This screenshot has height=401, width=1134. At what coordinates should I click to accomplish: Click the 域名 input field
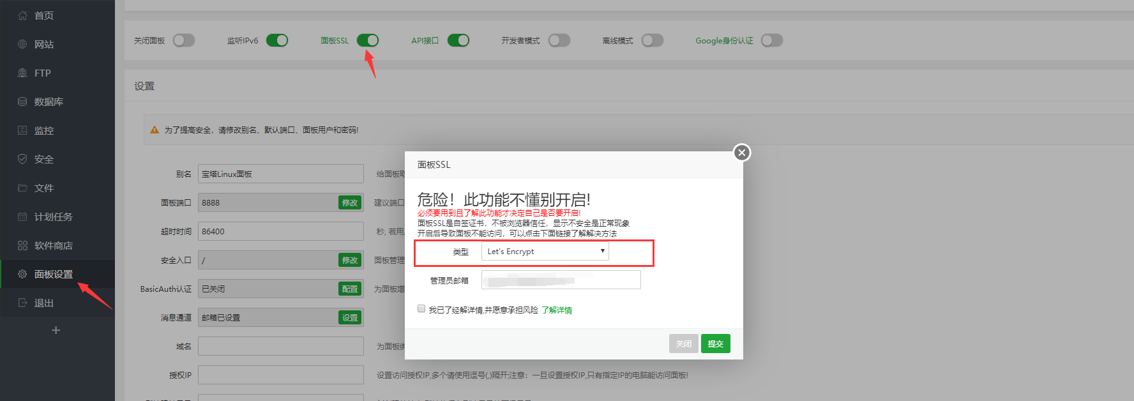tap(281, 346)
